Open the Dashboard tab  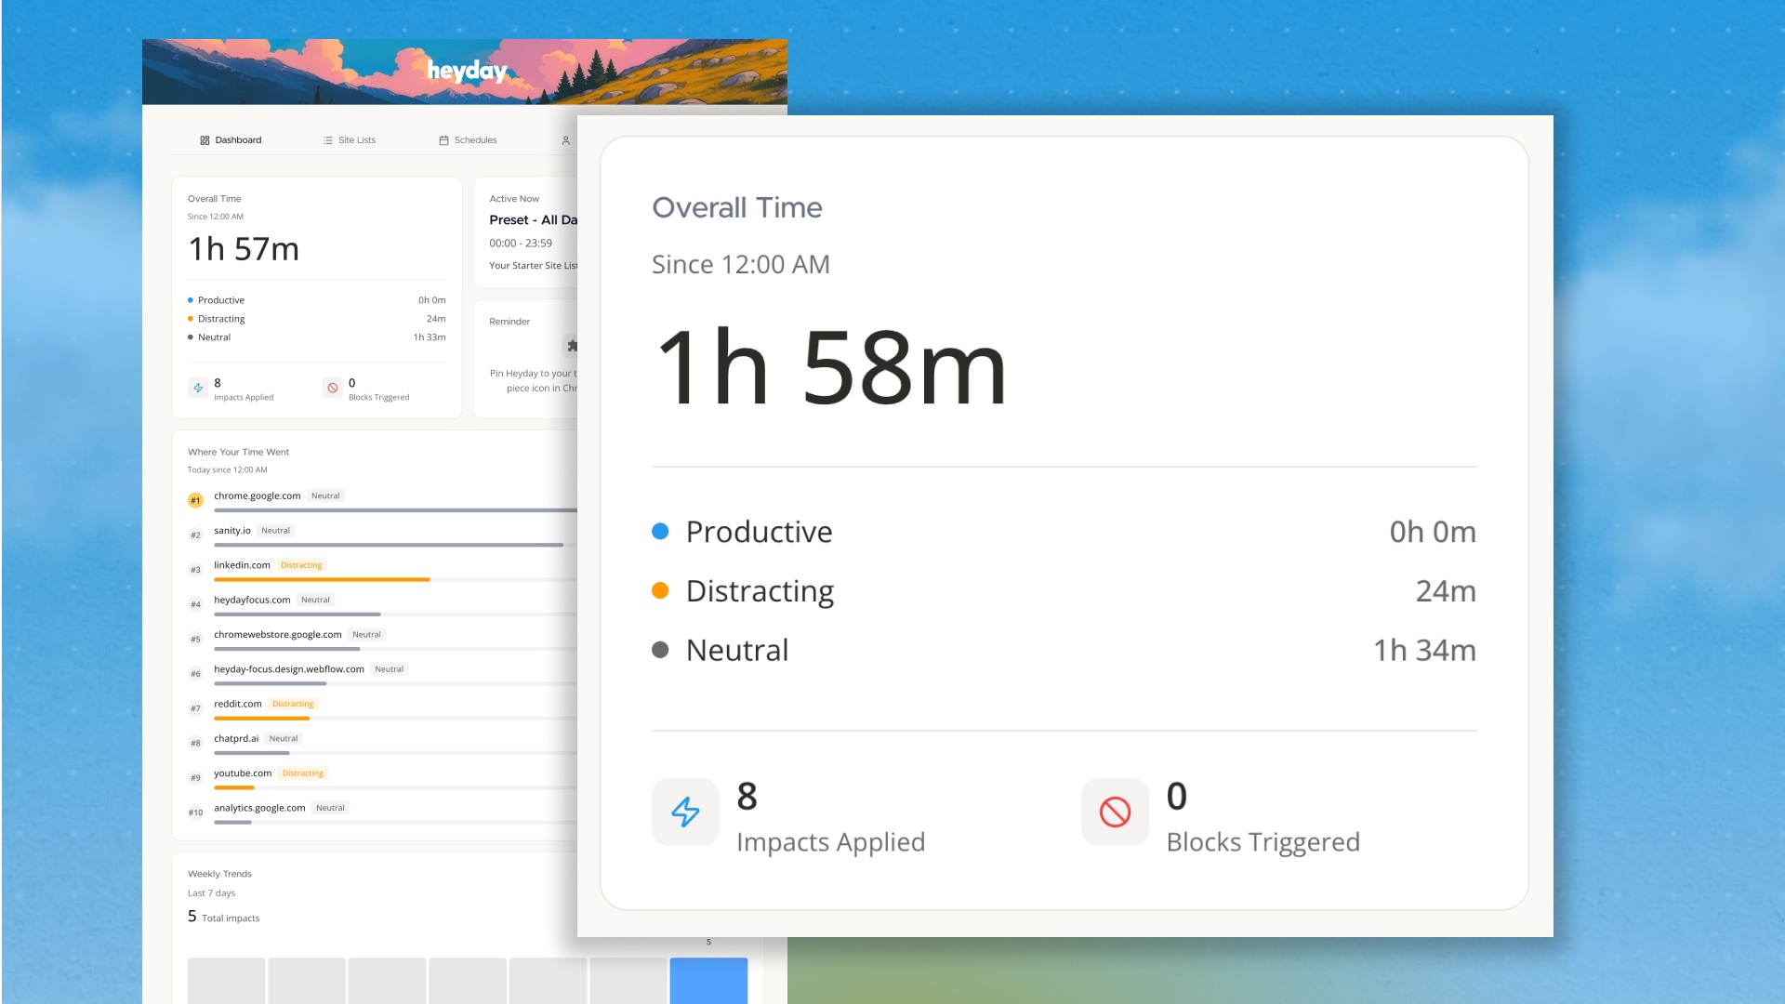coord(231,140)
